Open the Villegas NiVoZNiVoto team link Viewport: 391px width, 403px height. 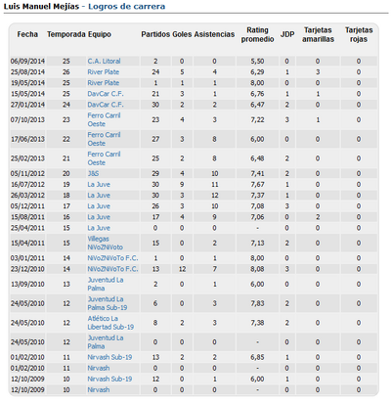(x=106, y=243)
